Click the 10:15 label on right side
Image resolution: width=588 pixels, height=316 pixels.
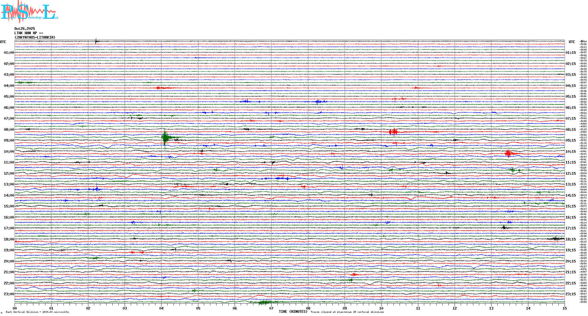[x=570, y=152]
